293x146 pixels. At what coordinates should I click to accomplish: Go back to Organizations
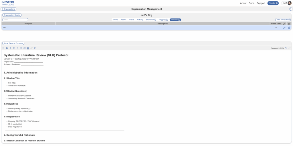(x=9, y=9)
